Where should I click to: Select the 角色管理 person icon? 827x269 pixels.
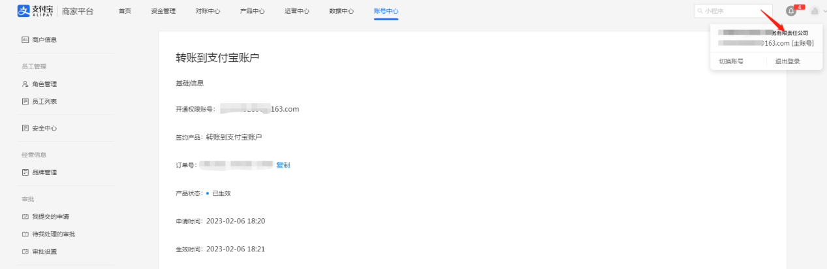click(x=25, y=84)
